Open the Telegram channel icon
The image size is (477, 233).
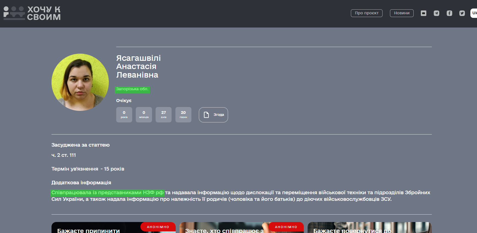tap(437, 13)
